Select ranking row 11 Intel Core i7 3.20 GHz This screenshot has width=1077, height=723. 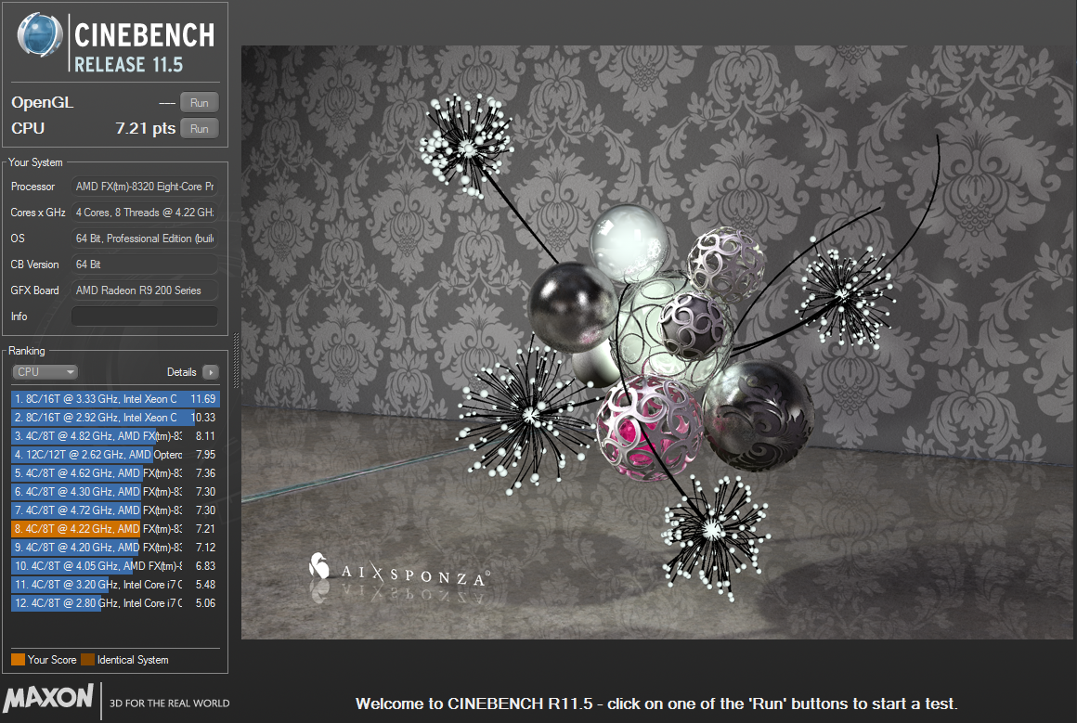115,585
